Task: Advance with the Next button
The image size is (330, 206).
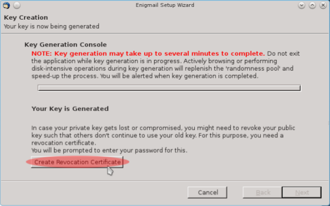Action: [302, 192]
